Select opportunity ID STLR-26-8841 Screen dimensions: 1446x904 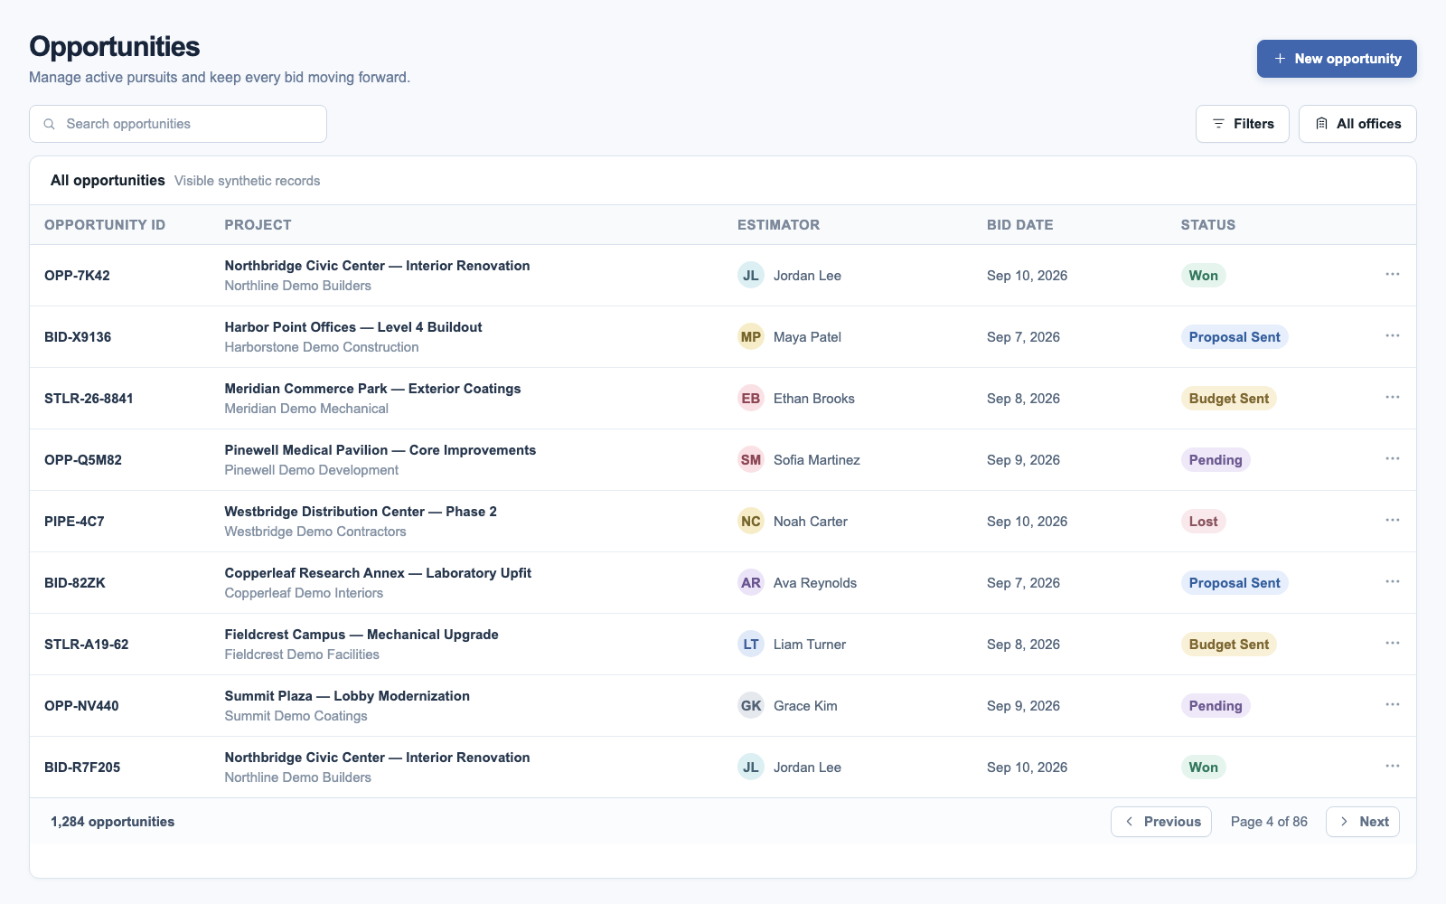[89, 399]
